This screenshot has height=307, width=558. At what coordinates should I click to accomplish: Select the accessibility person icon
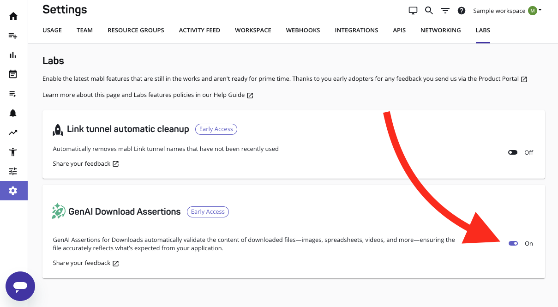point(13,151)
